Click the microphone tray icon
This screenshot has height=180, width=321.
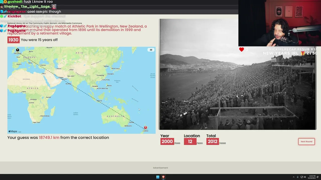coord(298,177)
